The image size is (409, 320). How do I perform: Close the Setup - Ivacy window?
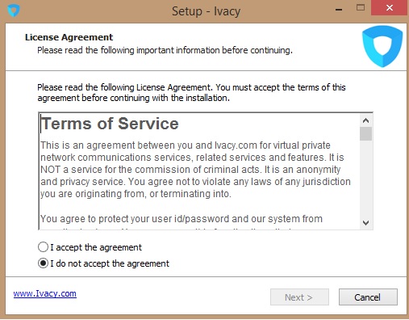(390, 8)
